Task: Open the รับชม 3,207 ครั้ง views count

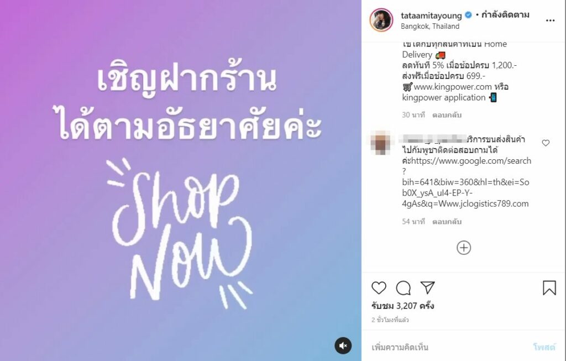Action: click(x=402, y=306)
